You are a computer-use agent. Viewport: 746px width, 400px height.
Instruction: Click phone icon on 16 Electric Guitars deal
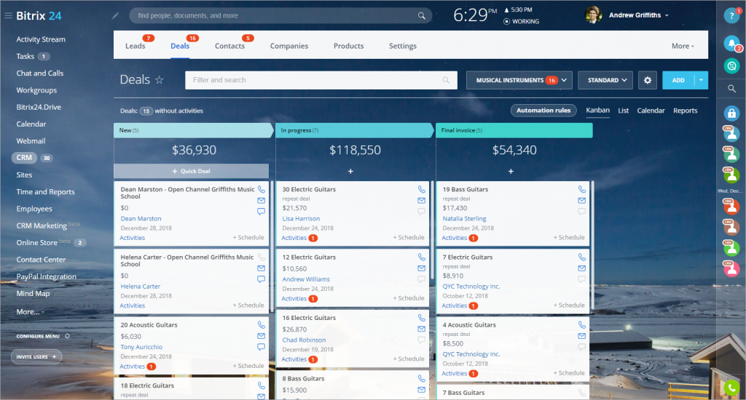[422, 317]
